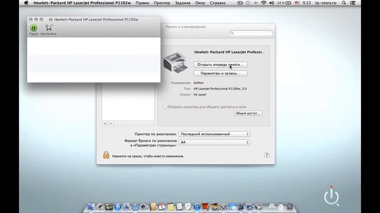The image size is (380, 213).
Task: Add a printer with the plus button
Action: [x=105, y=124]
